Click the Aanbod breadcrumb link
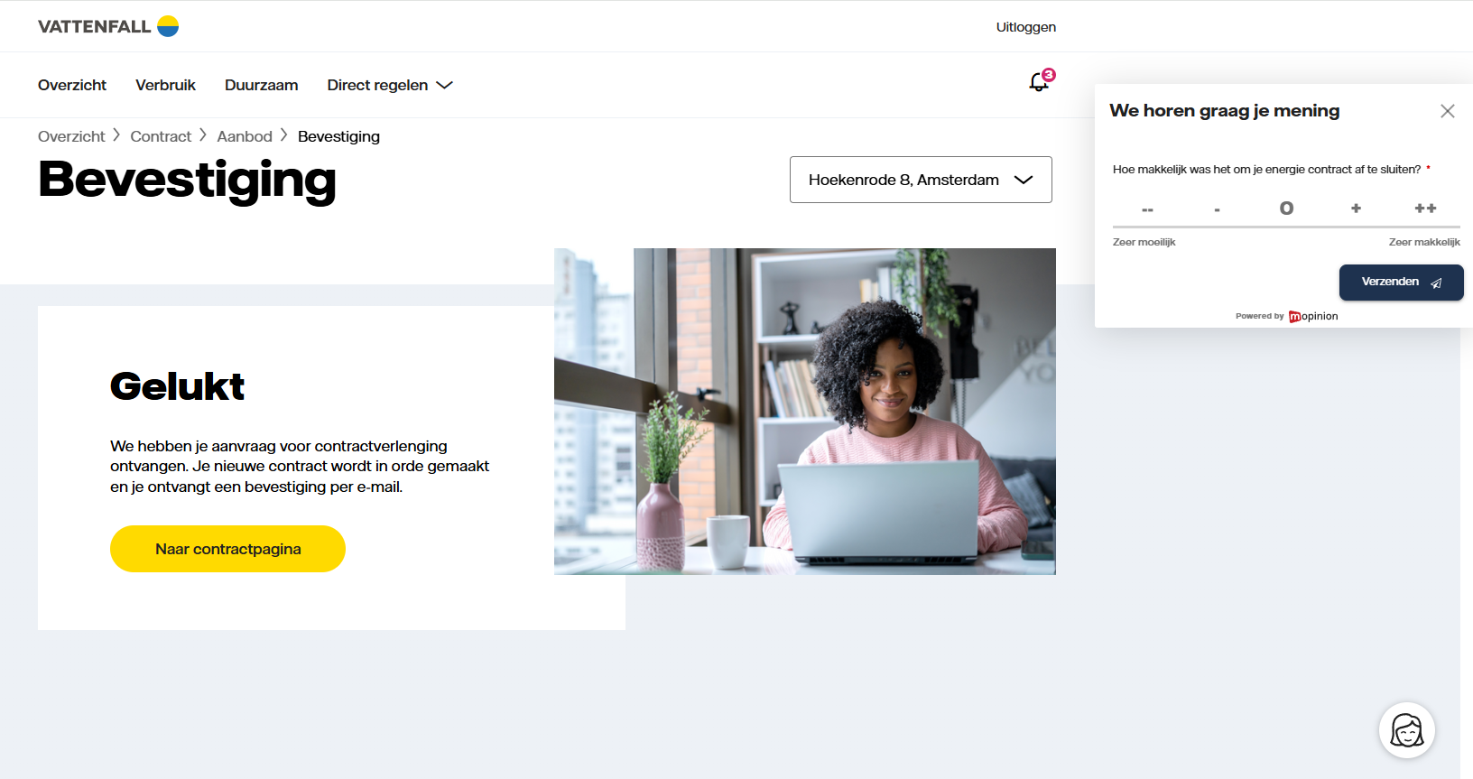This screenshot has width=1473, height=779. point(244,136)
